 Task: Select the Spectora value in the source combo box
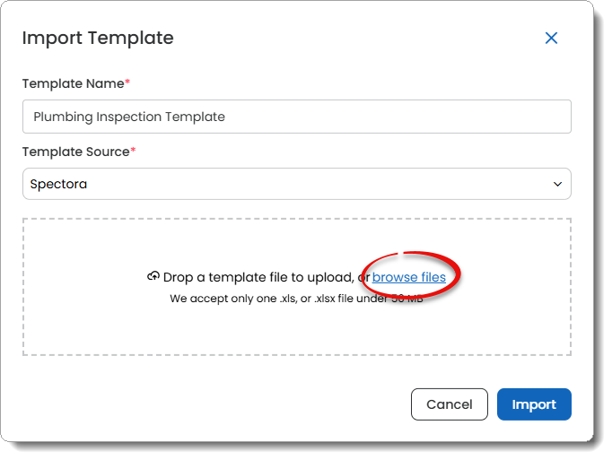coord(58,185)
